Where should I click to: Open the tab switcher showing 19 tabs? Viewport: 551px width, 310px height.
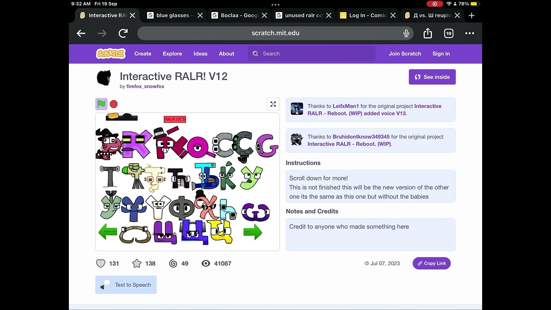449,33
